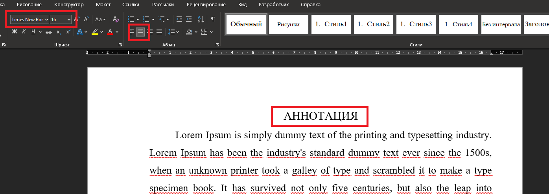Increase the paragraph indent
Screen dimensions: 549x194
189,19
